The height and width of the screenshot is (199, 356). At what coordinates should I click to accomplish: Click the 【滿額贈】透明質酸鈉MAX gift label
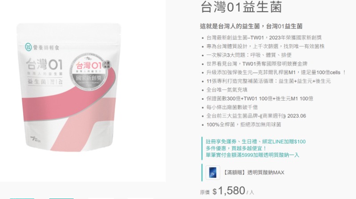[253, 172]
